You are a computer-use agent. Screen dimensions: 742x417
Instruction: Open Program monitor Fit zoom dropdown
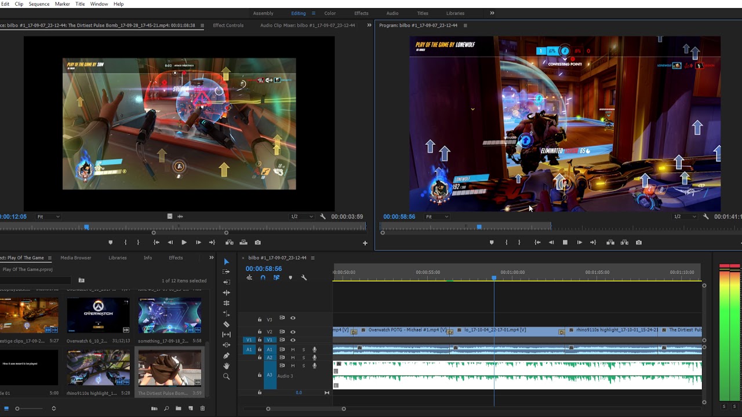pyautogui.click(x=437, y=217)
